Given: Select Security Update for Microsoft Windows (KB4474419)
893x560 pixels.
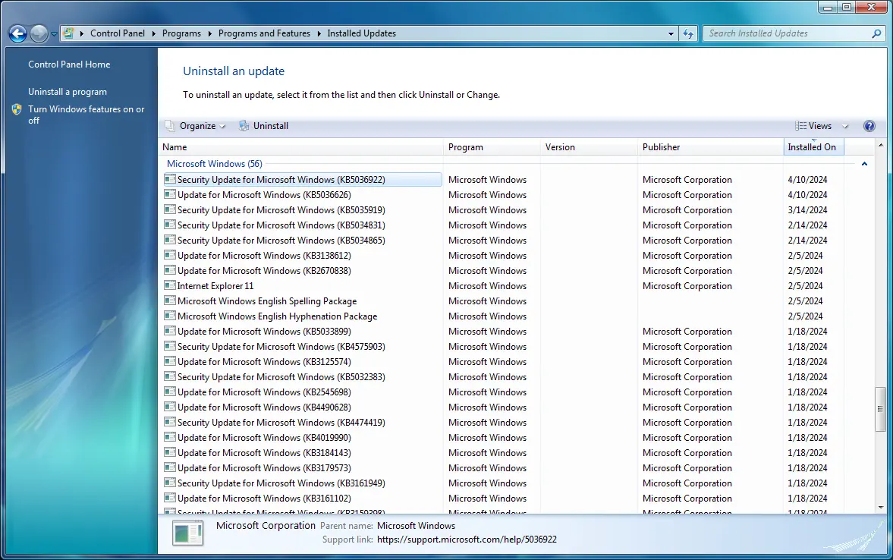Looking at the screenshot, I should coord(281,423).
